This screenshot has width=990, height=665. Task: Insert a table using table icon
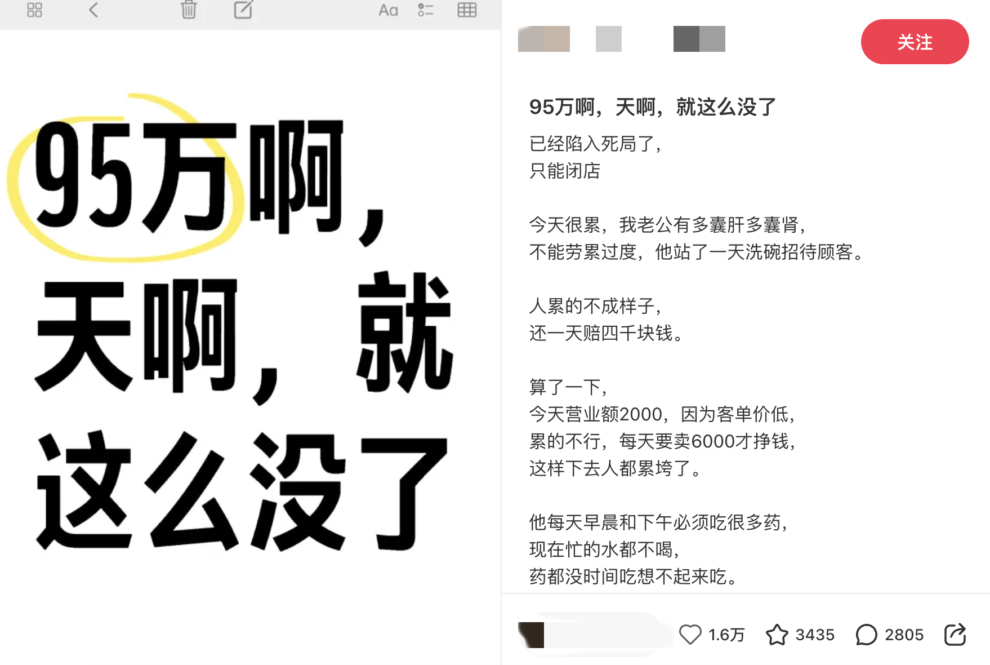coord(467,10)
